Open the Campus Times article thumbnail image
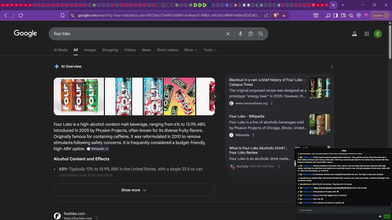Image resolution: width=392 pixels, height=220 pixels. 320,88
